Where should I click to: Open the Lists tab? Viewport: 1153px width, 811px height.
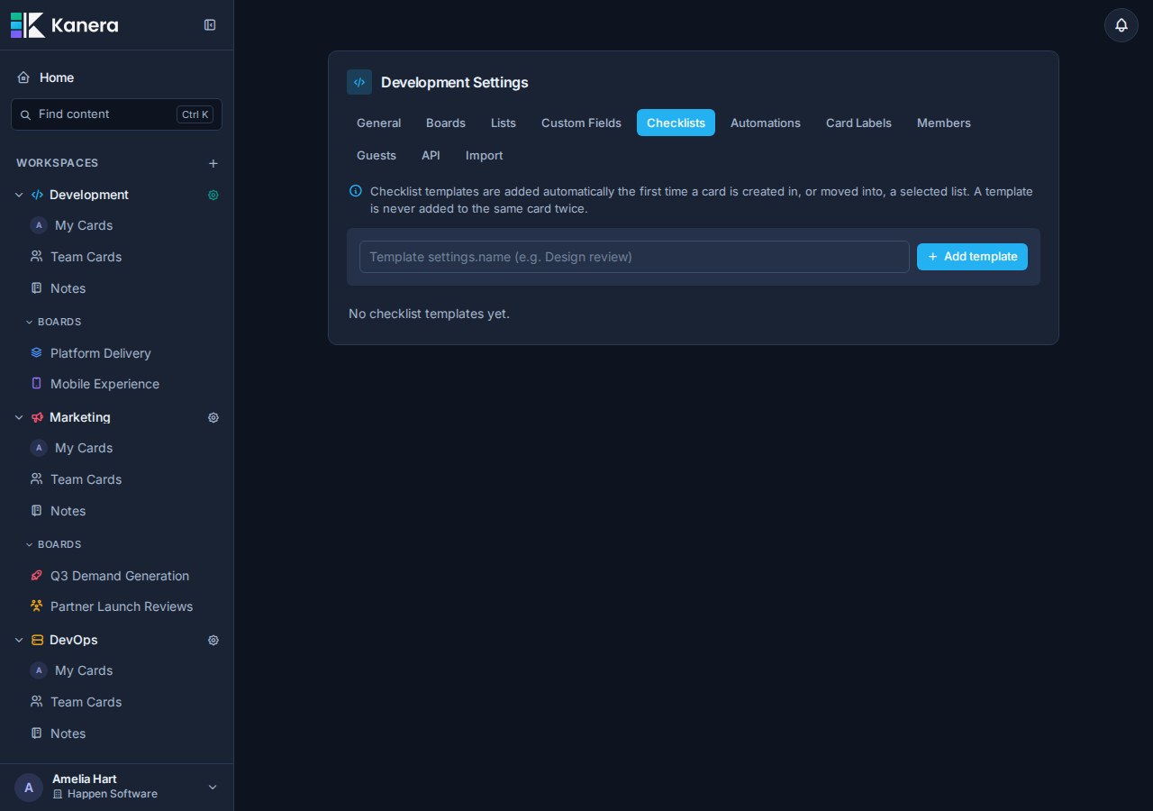pyautogui.click(x=504, y=123)
